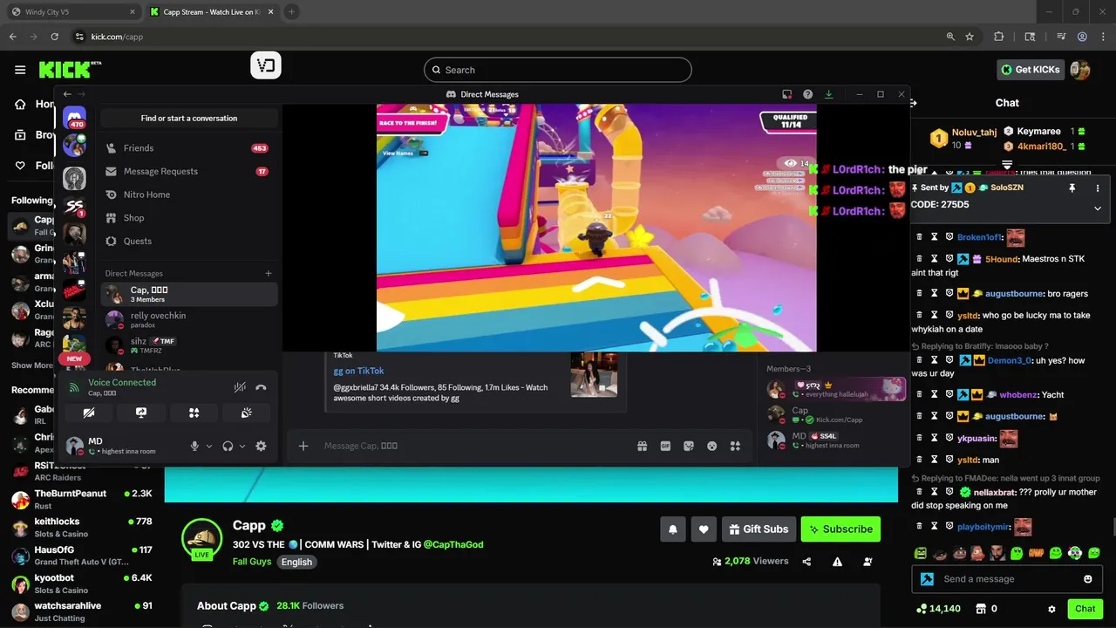The height and width of the screenshot is (628, 1116).
Task: Report the stream with warning icon
Action: tap(837, 562)
